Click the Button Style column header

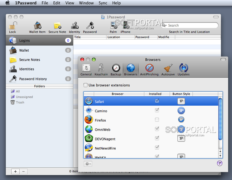click(x=181, y=94)
